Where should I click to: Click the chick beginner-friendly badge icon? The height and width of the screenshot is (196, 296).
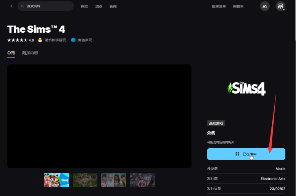(x=40, y=40)
